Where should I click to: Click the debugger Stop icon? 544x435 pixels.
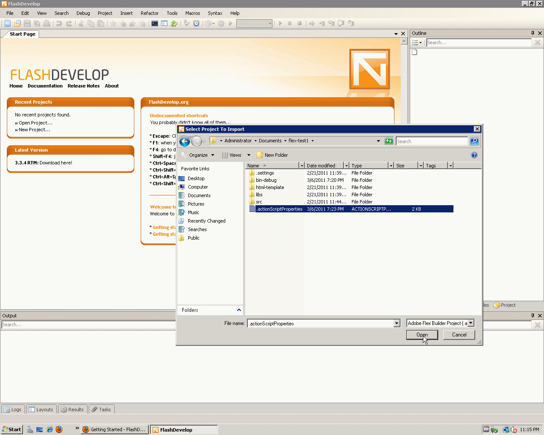(x=300, y=23)
